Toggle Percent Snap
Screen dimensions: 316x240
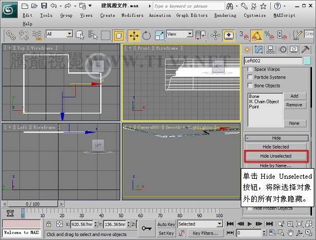(269, 35)
